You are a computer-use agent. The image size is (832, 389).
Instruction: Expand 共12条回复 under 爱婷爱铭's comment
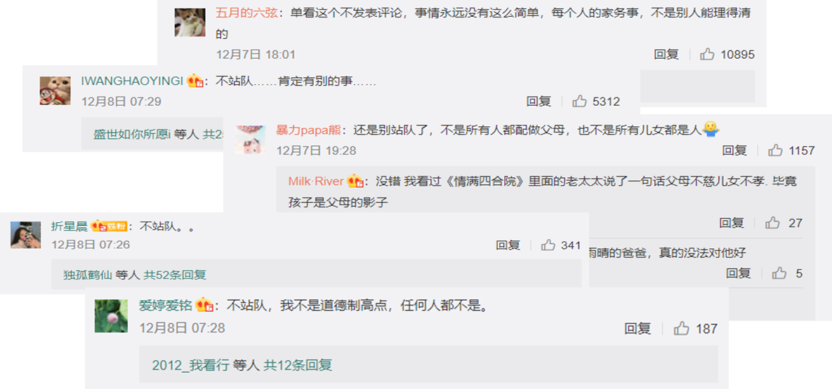tap(298, 365)
